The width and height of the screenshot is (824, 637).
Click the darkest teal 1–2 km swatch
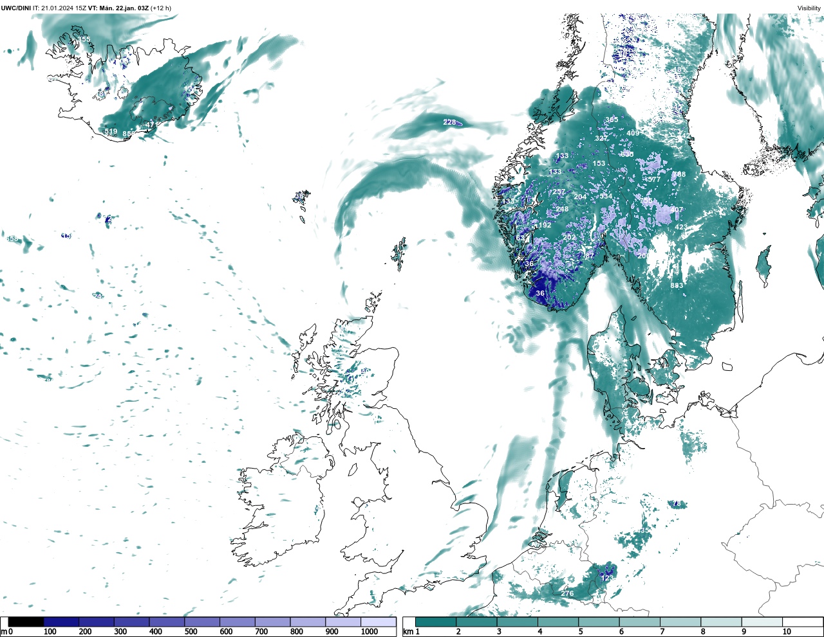[436, 622]
